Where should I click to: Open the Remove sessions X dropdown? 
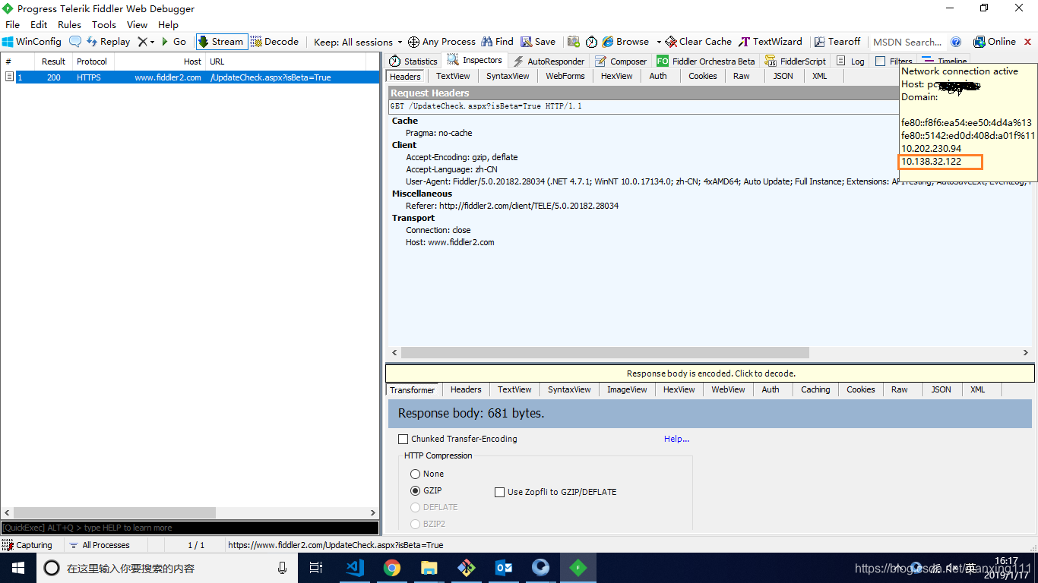[x=146, y=42]
